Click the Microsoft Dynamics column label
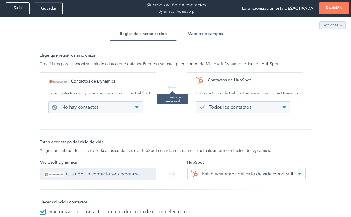This screenshot has height=217, width=351. [x=58, y=162]
